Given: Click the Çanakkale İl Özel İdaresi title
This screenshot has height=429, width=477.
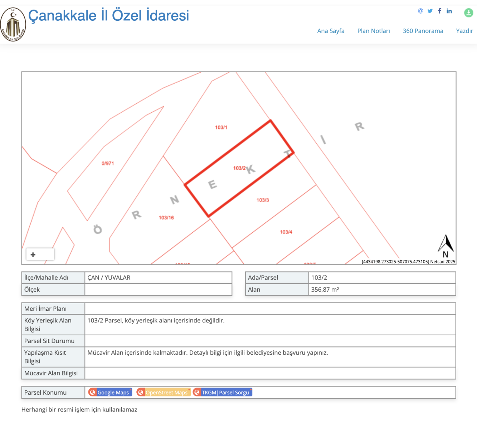Looking at the screenshot, I should click(x=108, y=16).
